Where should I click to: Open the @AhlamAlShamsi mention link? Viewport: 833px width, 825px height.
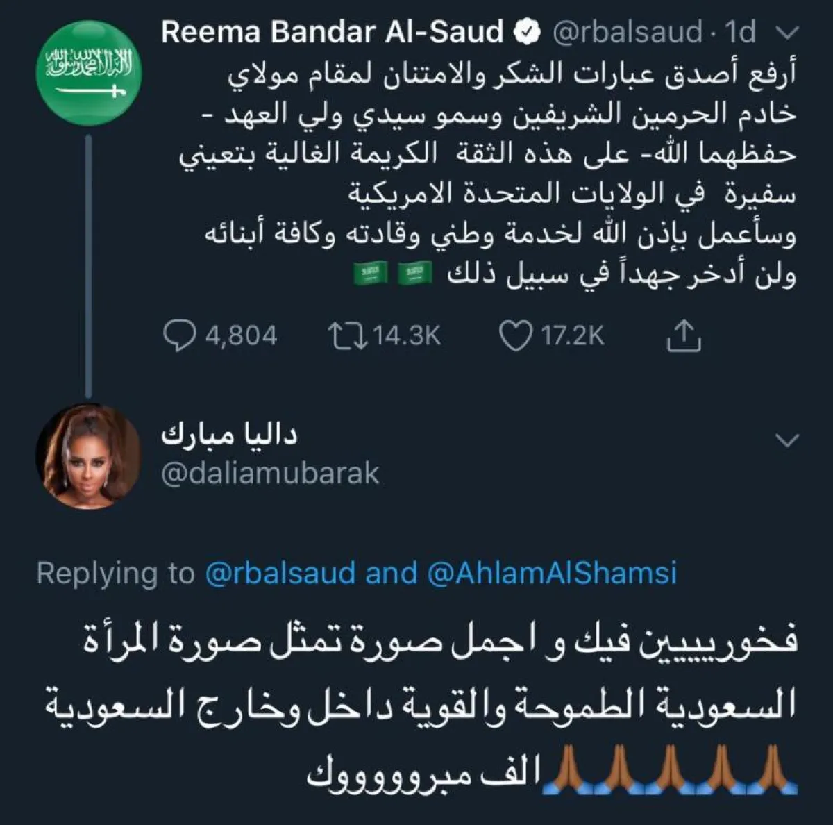coord(552,574)
